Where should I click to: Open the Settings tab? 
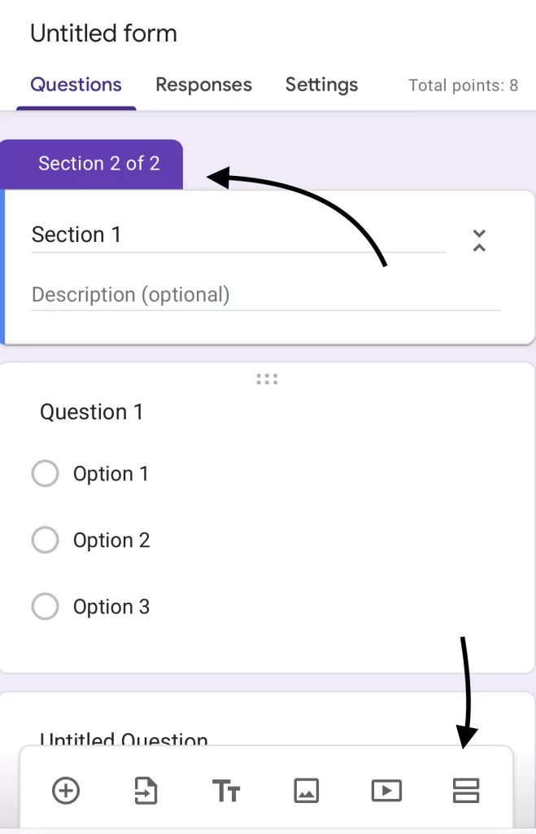pyautogui.click(x=321, y=85)
